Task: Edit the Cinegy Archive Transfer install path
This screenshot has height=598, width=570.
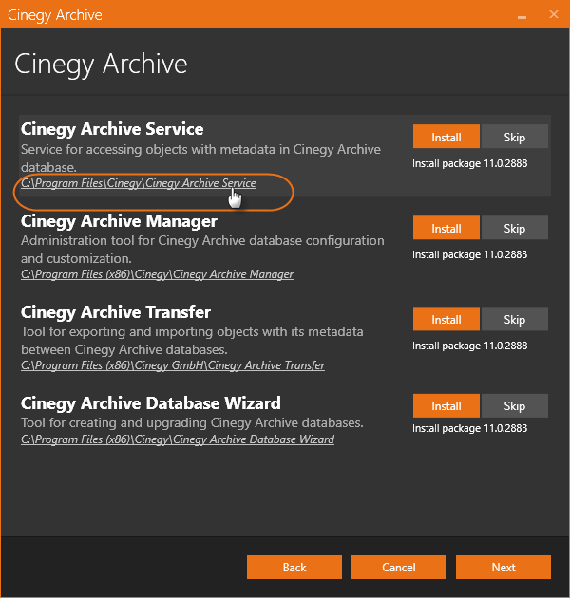Action: (x=173, y=365)
